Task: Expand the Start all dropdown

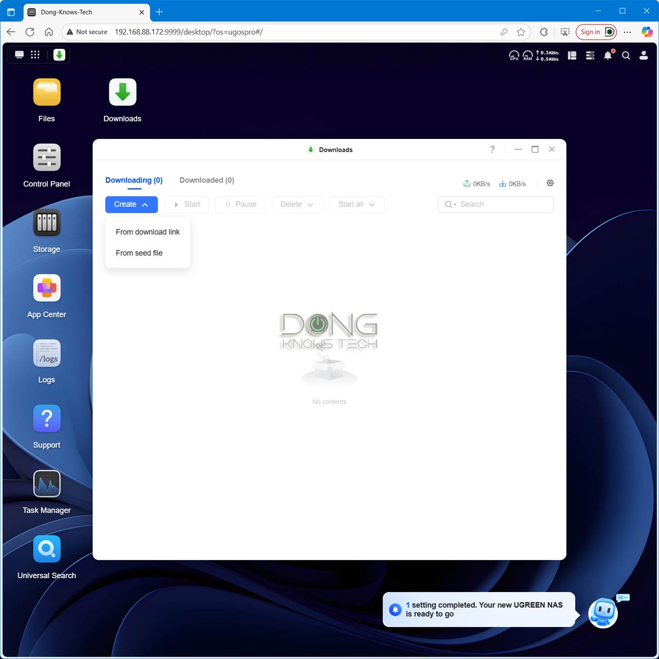Action: (357, 204)
